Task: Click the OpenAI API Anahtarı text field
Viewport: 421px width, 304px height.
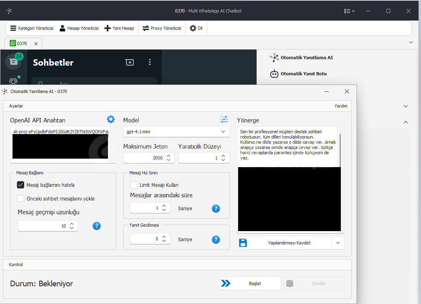Action: click(63, 145)
